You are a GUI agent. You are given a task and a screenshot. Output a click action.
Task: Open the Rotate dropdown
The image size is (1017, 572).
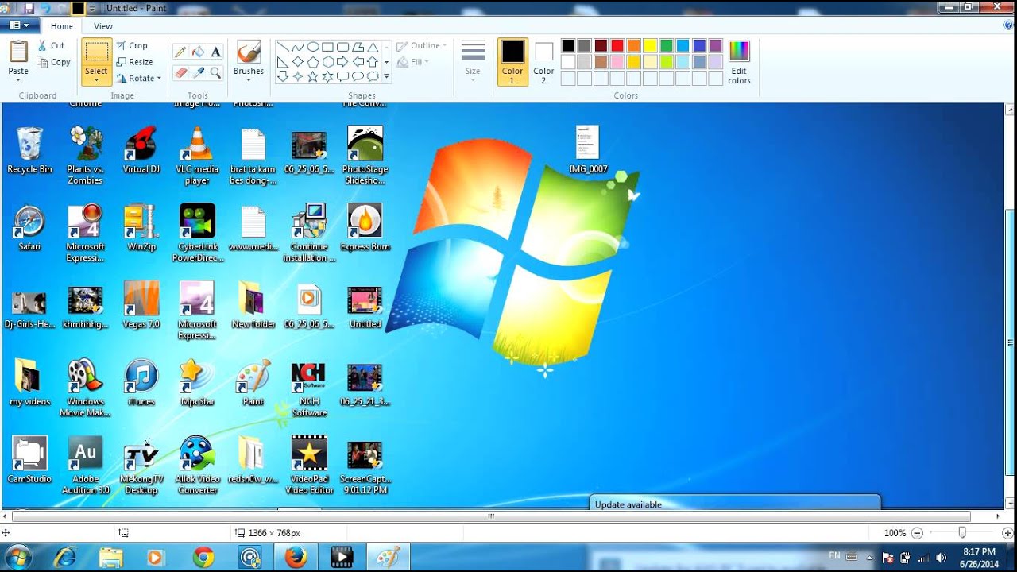139,79
